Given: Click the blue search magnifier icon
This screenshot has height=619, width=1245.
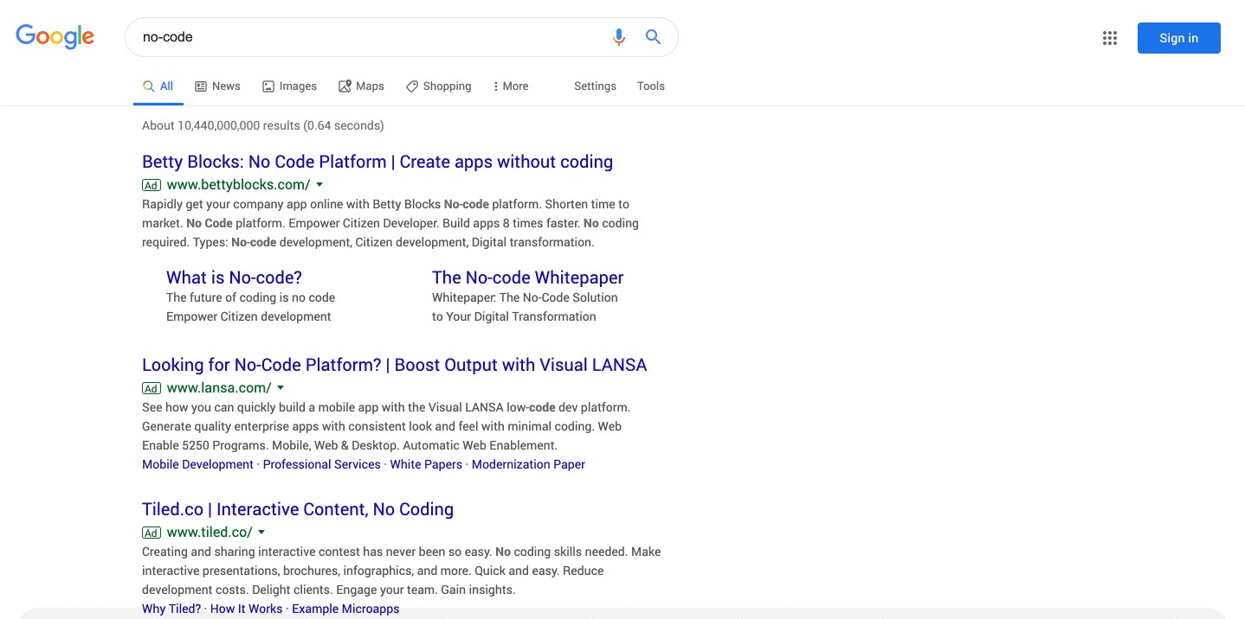Looking at the screenshot, I should 654,37.
